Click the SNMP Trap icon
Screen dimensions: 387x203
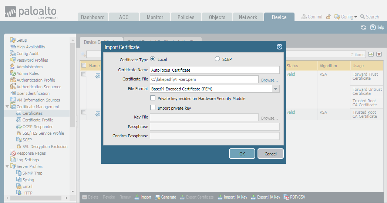coord(19,173)
